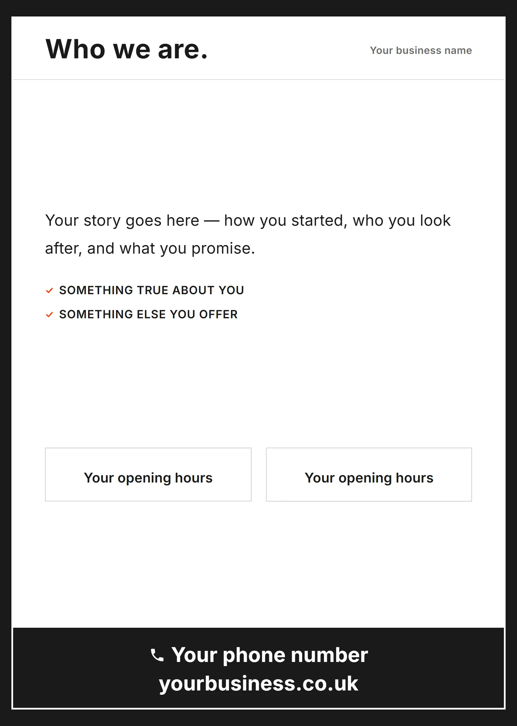
Task: Click the divider line under the header
Action: tap(258, 79)
